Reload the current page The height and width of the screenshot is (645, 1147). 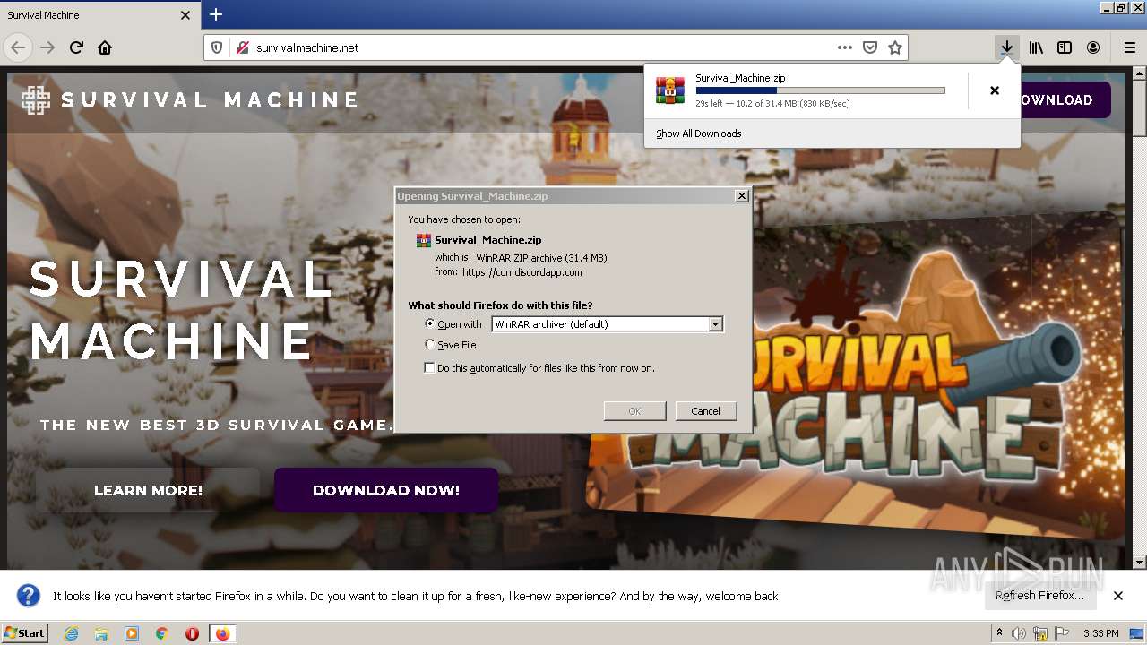(x=76, y=47)
